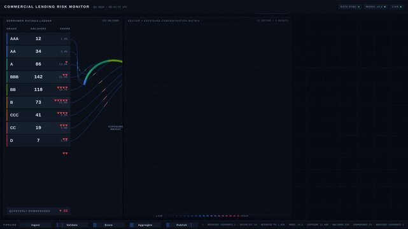Click the Model version status pill
This screenshot has width=408, height=229.
coord(376,7)
